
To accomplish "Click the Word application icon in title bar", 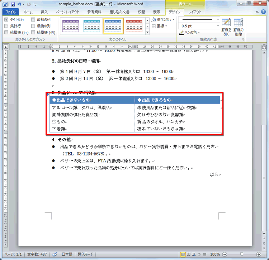I will 5,4.
